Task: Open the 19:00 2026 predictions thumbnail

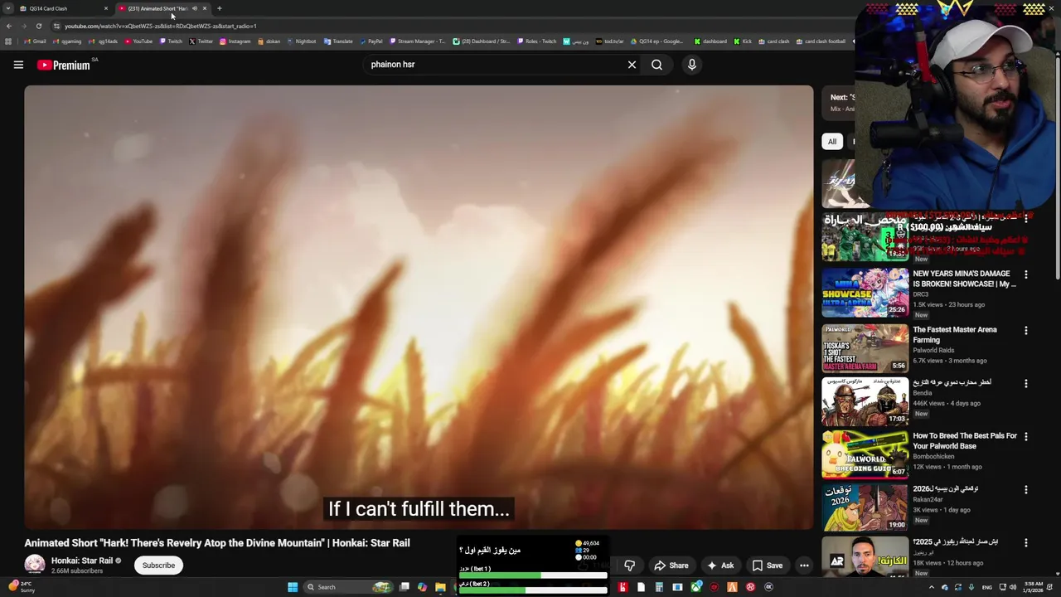Action: [865, 507]
